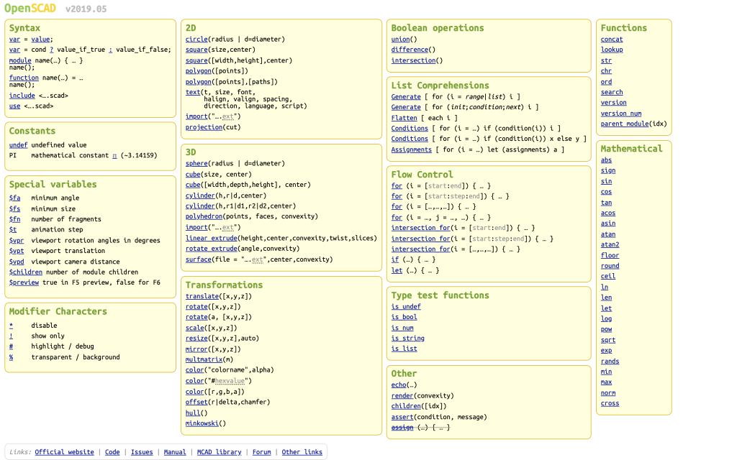Viewport: 737px width, 460px height.
Task: Open the surface link in 3D section
Action: pyautogui.click(x=199, y=259)
